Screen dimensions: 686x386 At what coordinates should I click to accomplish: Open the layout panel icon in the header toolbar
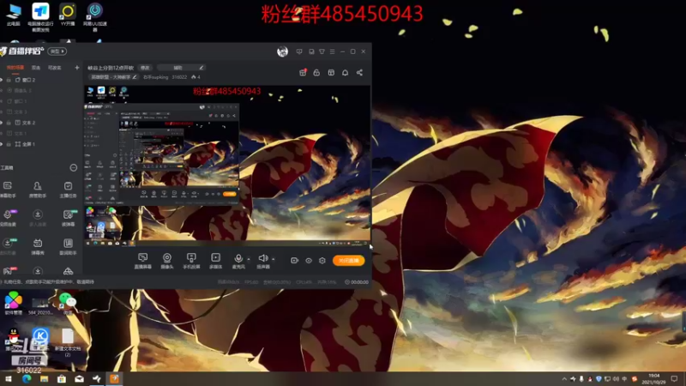point(331,72)
